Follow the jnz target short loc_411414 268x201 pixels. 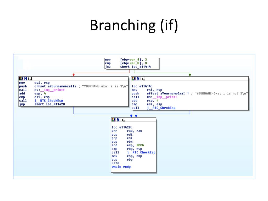[135, 67]
